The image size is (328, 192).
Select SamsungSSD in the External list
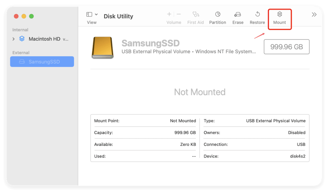42,62
